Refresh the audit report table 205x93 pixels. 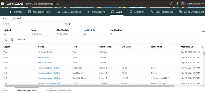(x=6, y=40)
